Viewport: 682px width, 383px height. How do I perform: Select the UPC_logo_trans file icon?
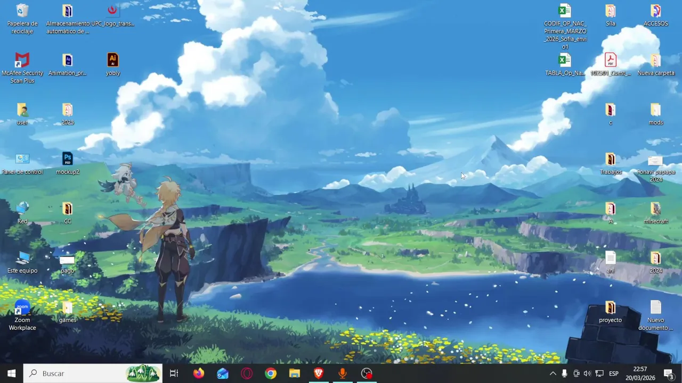tap(112, 15)
